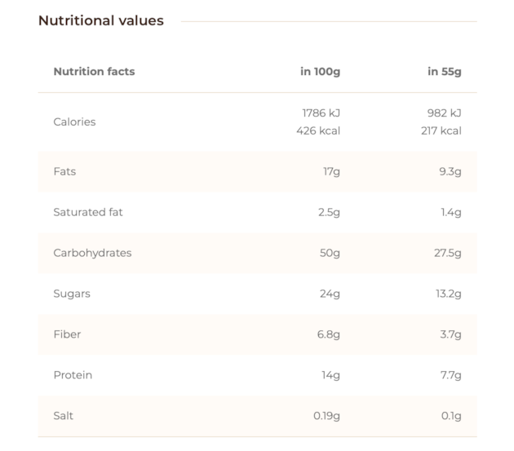Select the Nutrition facts column header
Viewport: 514px width, 451px height.
coord(94,72)
